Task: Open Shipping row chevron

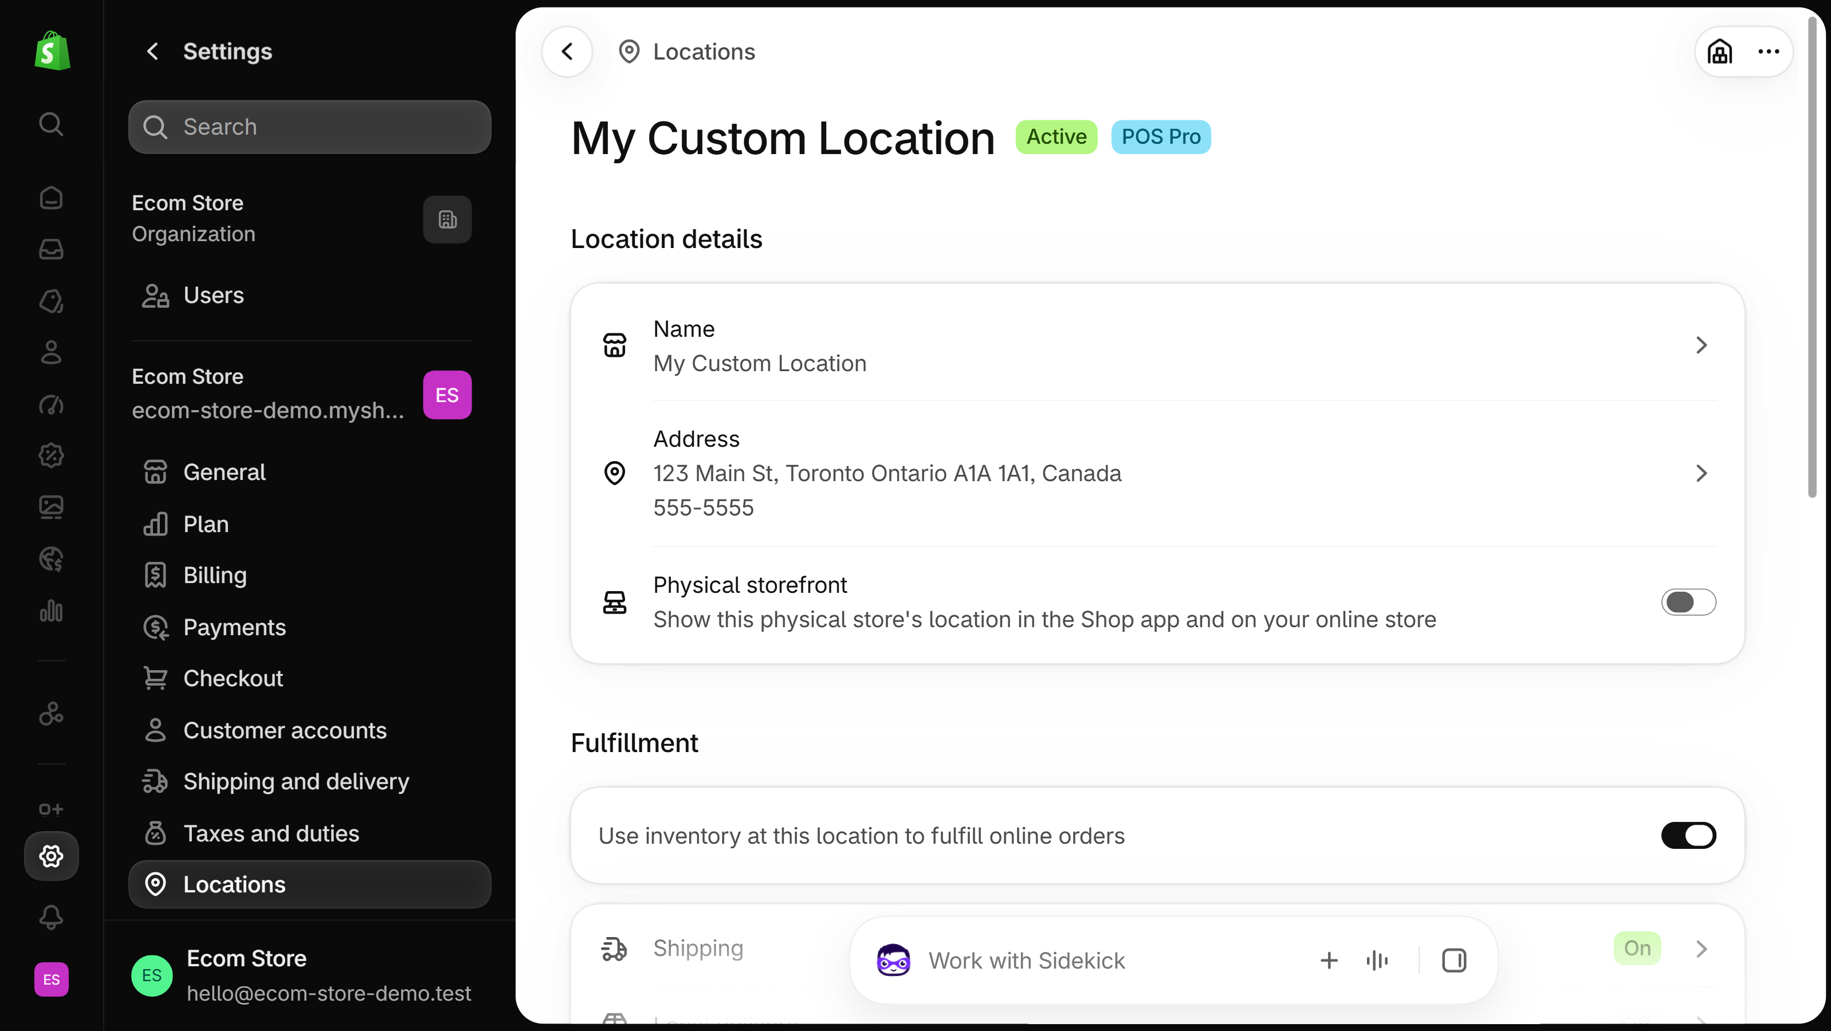Action: point(1701,949)
